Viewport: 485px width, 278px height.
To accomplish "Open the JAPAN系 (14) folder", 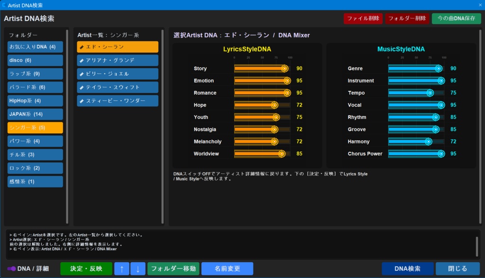I will (x=35, y=114).
